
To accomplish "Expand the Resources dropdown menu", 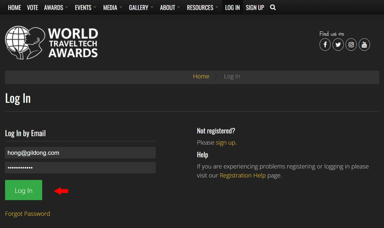I will pos(202,7).
